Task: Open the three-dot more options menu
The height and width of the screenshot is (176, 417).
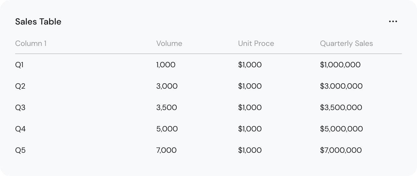Action: (x=393, y=22)
